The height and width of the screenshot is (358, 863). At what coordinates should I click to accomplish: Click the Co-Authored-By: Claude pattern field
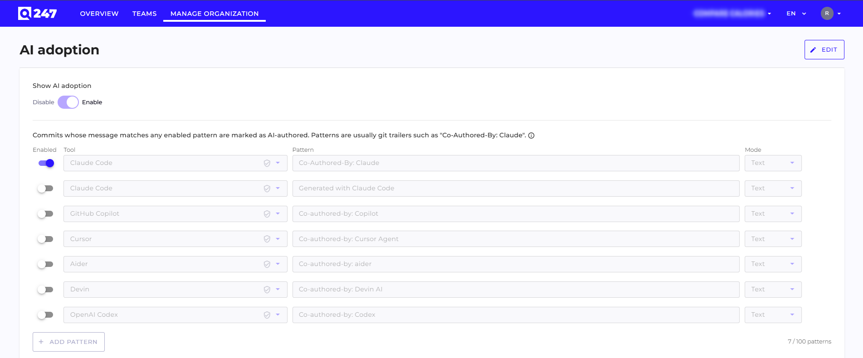(x=516, y=163)
